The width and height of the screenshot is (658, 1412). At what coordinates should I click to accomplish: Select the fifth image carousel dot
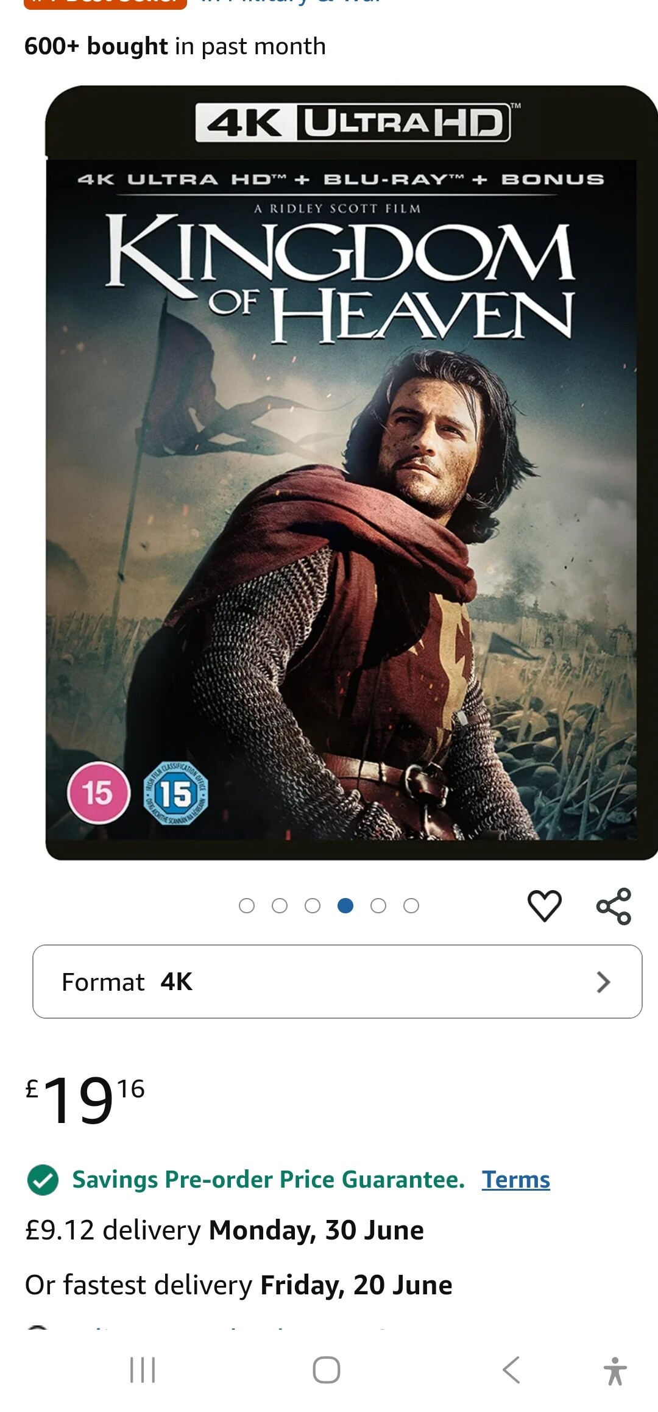(x=378, y=906)
